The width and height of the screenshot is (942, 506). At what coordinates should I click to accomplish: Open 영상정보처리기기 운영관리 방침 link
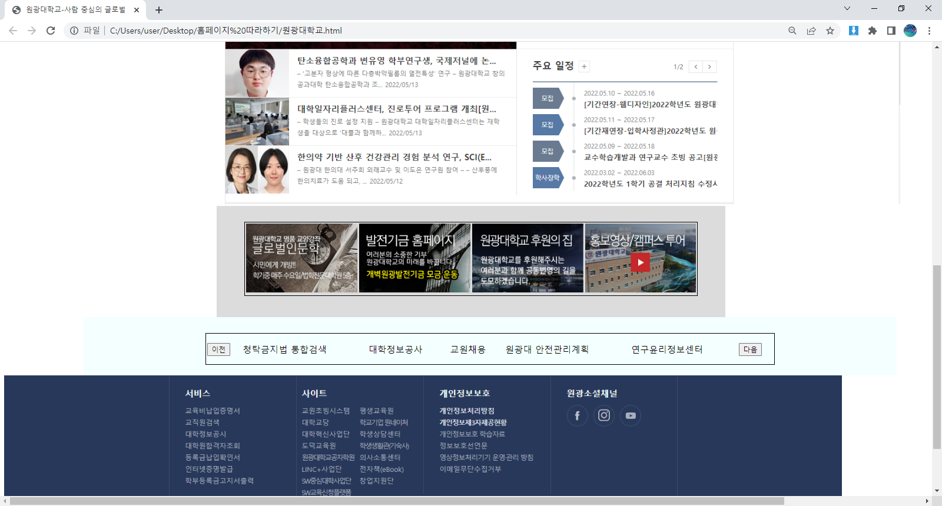(486, 457)
